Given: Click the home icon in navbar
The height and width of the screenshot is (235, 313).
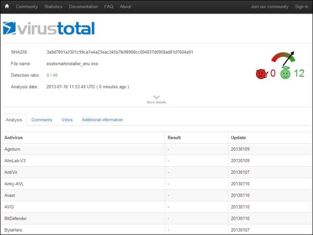Looking at the screenshot, I should coord(7,7).
